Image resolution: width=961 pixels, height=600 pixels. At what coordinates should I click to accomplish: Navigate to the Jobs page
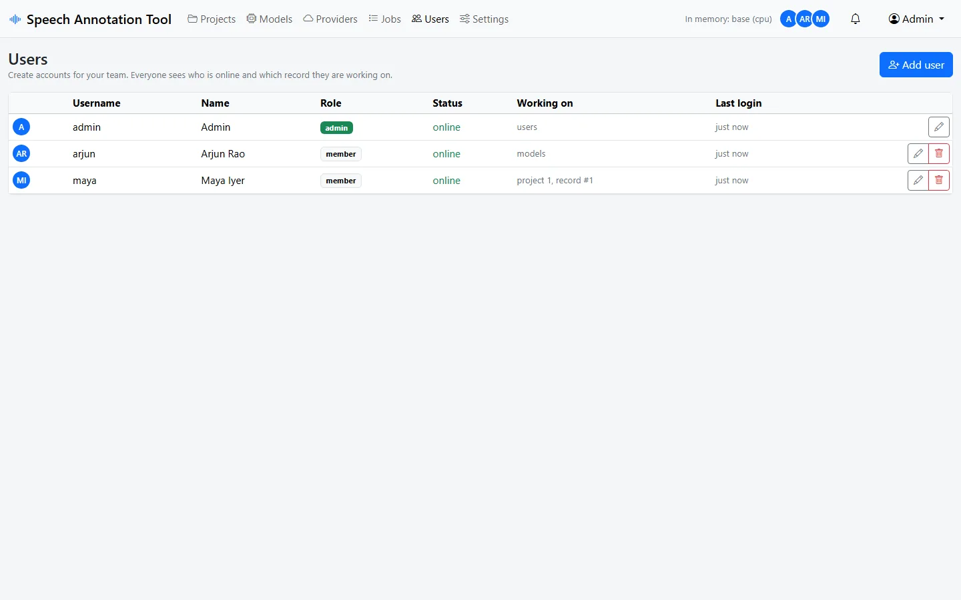point(385,19)
